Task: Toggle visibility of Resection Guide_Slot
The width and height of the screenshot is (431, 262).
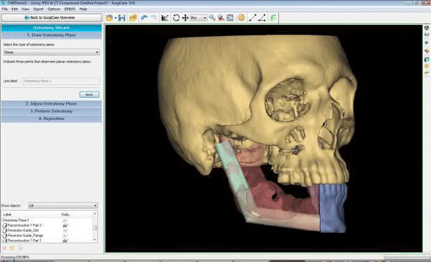Action: [x=65, y=231]
